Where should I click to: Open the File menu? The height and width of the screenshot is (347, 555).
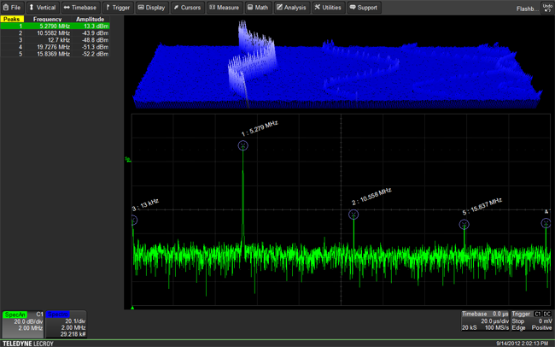(x=12, y=8)
